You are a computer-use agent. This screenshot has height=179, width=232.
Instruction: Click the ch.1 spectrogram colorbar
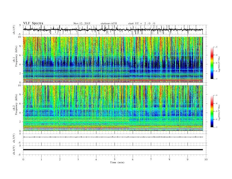[212, 63]
